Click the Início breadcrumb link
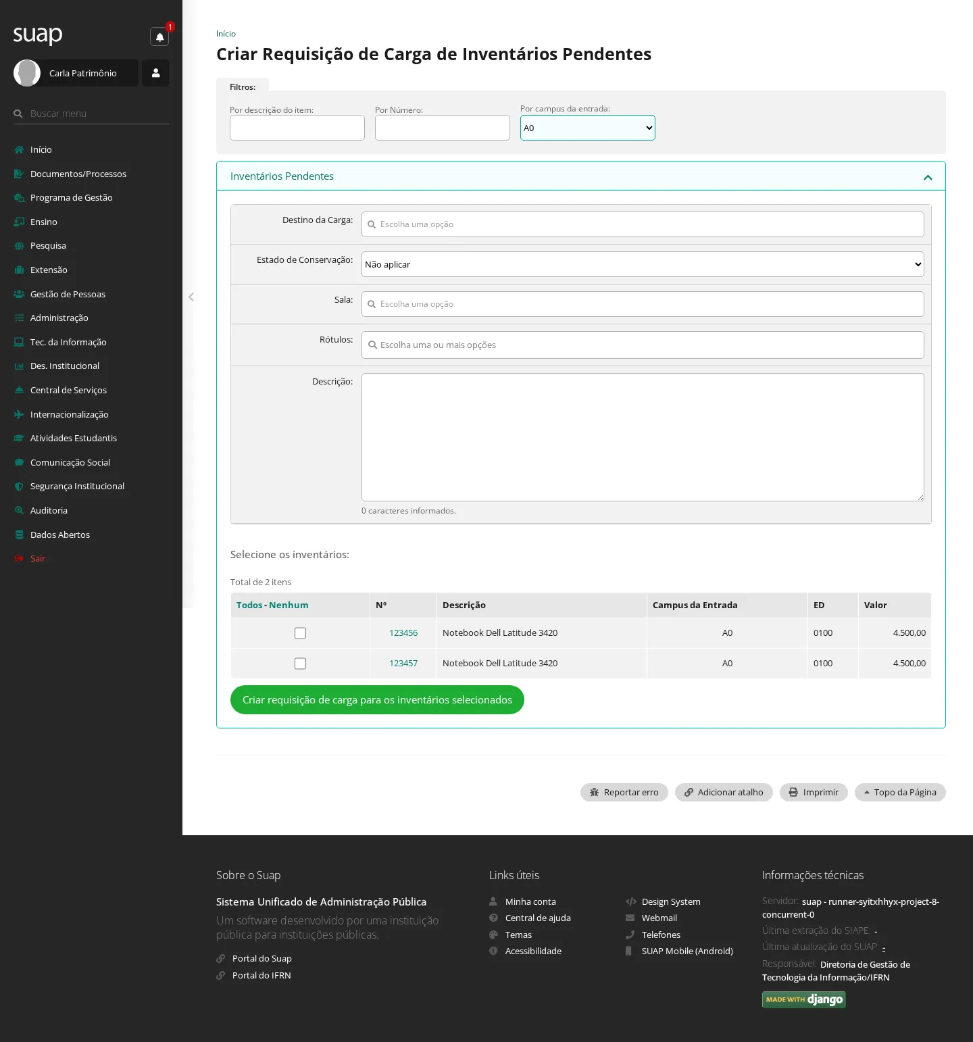The width and height of the screenshot is (973, 1042). [x=226, y=34]
